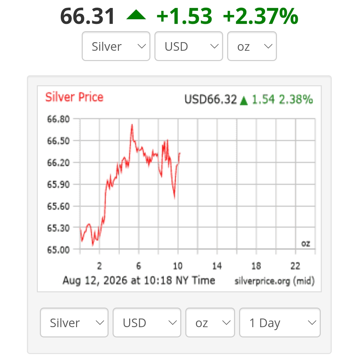The width and height of the screenshot is (349, 358).
Task: Click the +2.37% percentage change
Action: (x=261, y=16)
